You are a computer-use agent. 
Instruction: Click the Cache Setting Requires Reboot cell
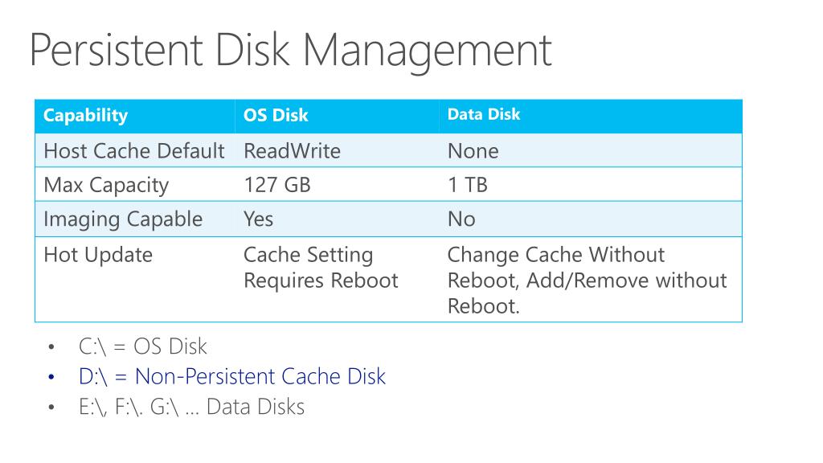321,267
